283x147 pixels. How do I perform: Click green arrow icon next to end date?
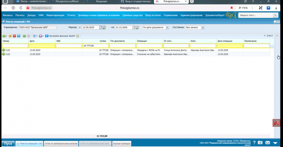[137, 28]
